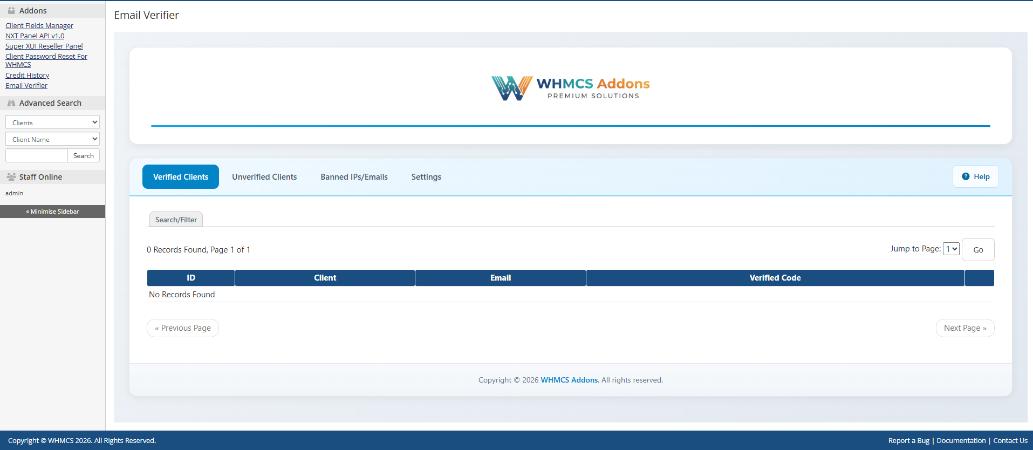Viewport: 1033px width, 450px height.
Task: Open NXT Panel API v1.0 link
Action: 35,36
